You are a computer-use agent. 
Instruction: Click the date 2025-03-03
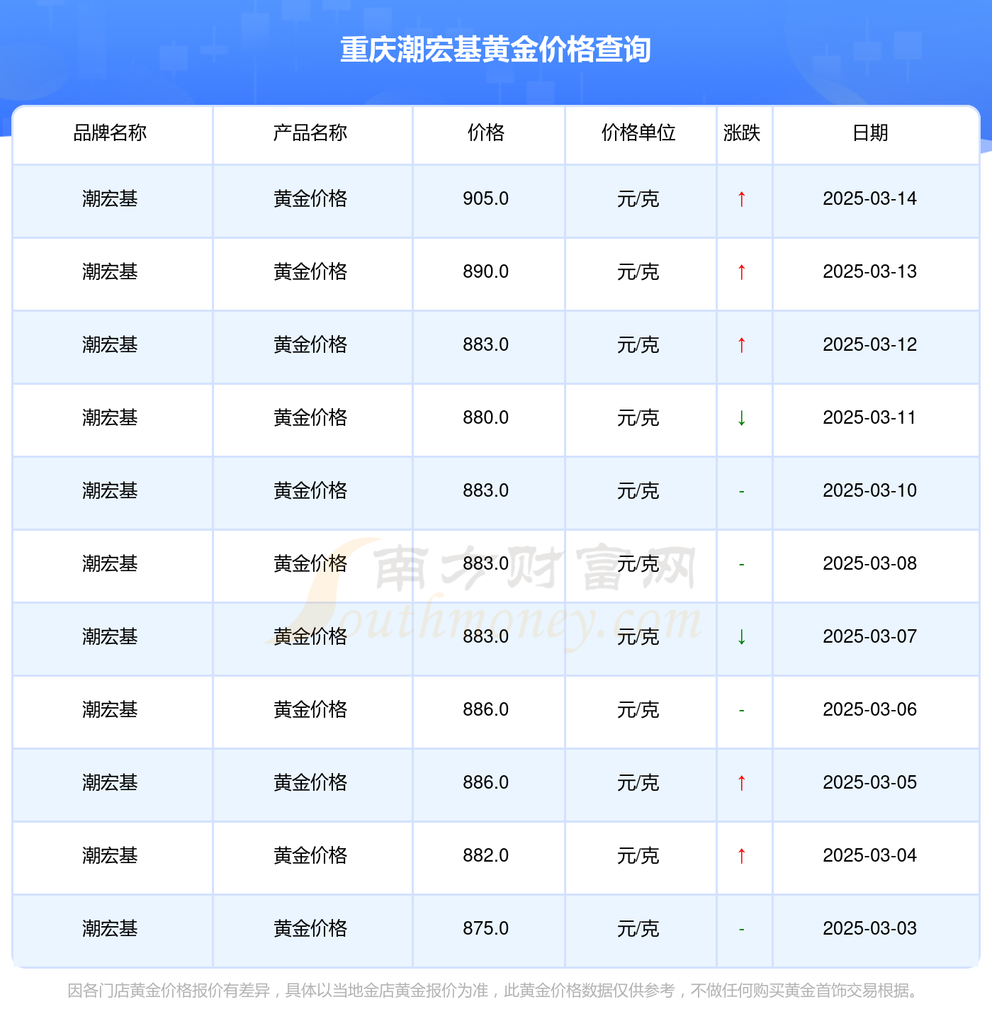point(870,928)
